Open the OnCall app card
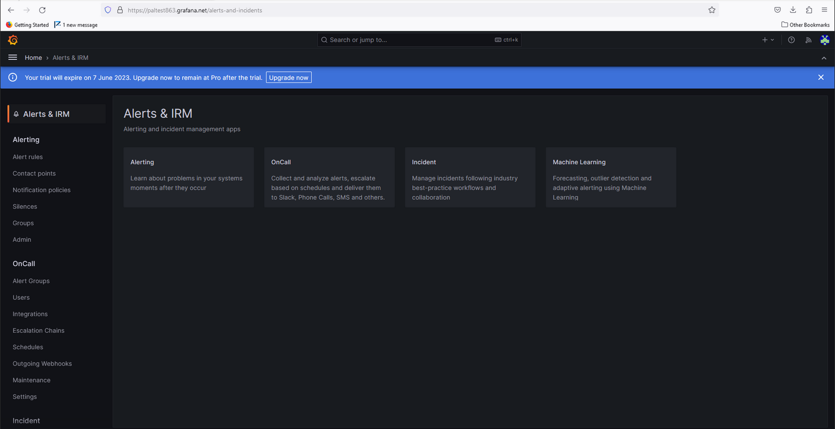Image resolution: width=835 pixels, height=429 pixels. pyautogui.click(x=329, y=177)
